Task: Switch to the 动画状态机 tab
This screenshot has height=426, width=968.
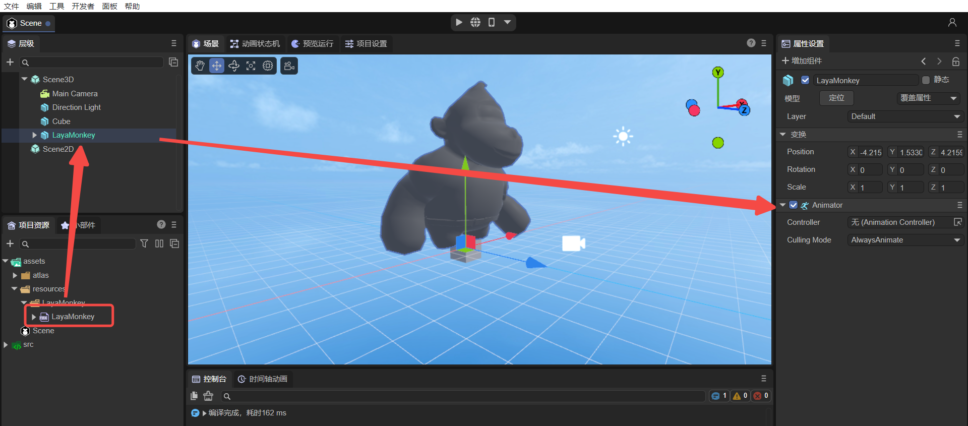Action: tap(255, 44)
